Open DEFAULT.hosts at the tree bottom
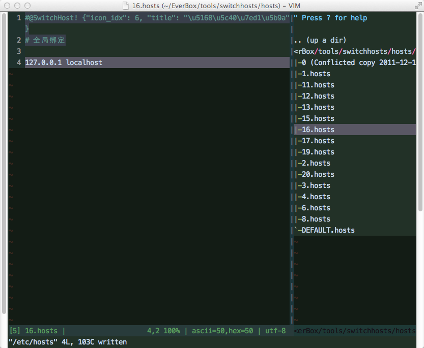This screenshot has height=348, width=424. [x=328, y=230]
